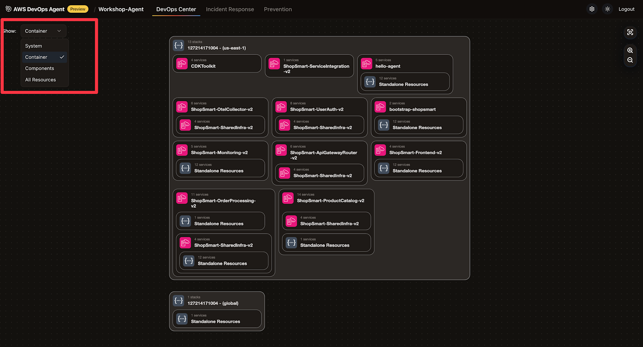Click the CDKToolkit stack icon
Screen dimensions: 643x347
pyautogui.click(x=182, y=63)
